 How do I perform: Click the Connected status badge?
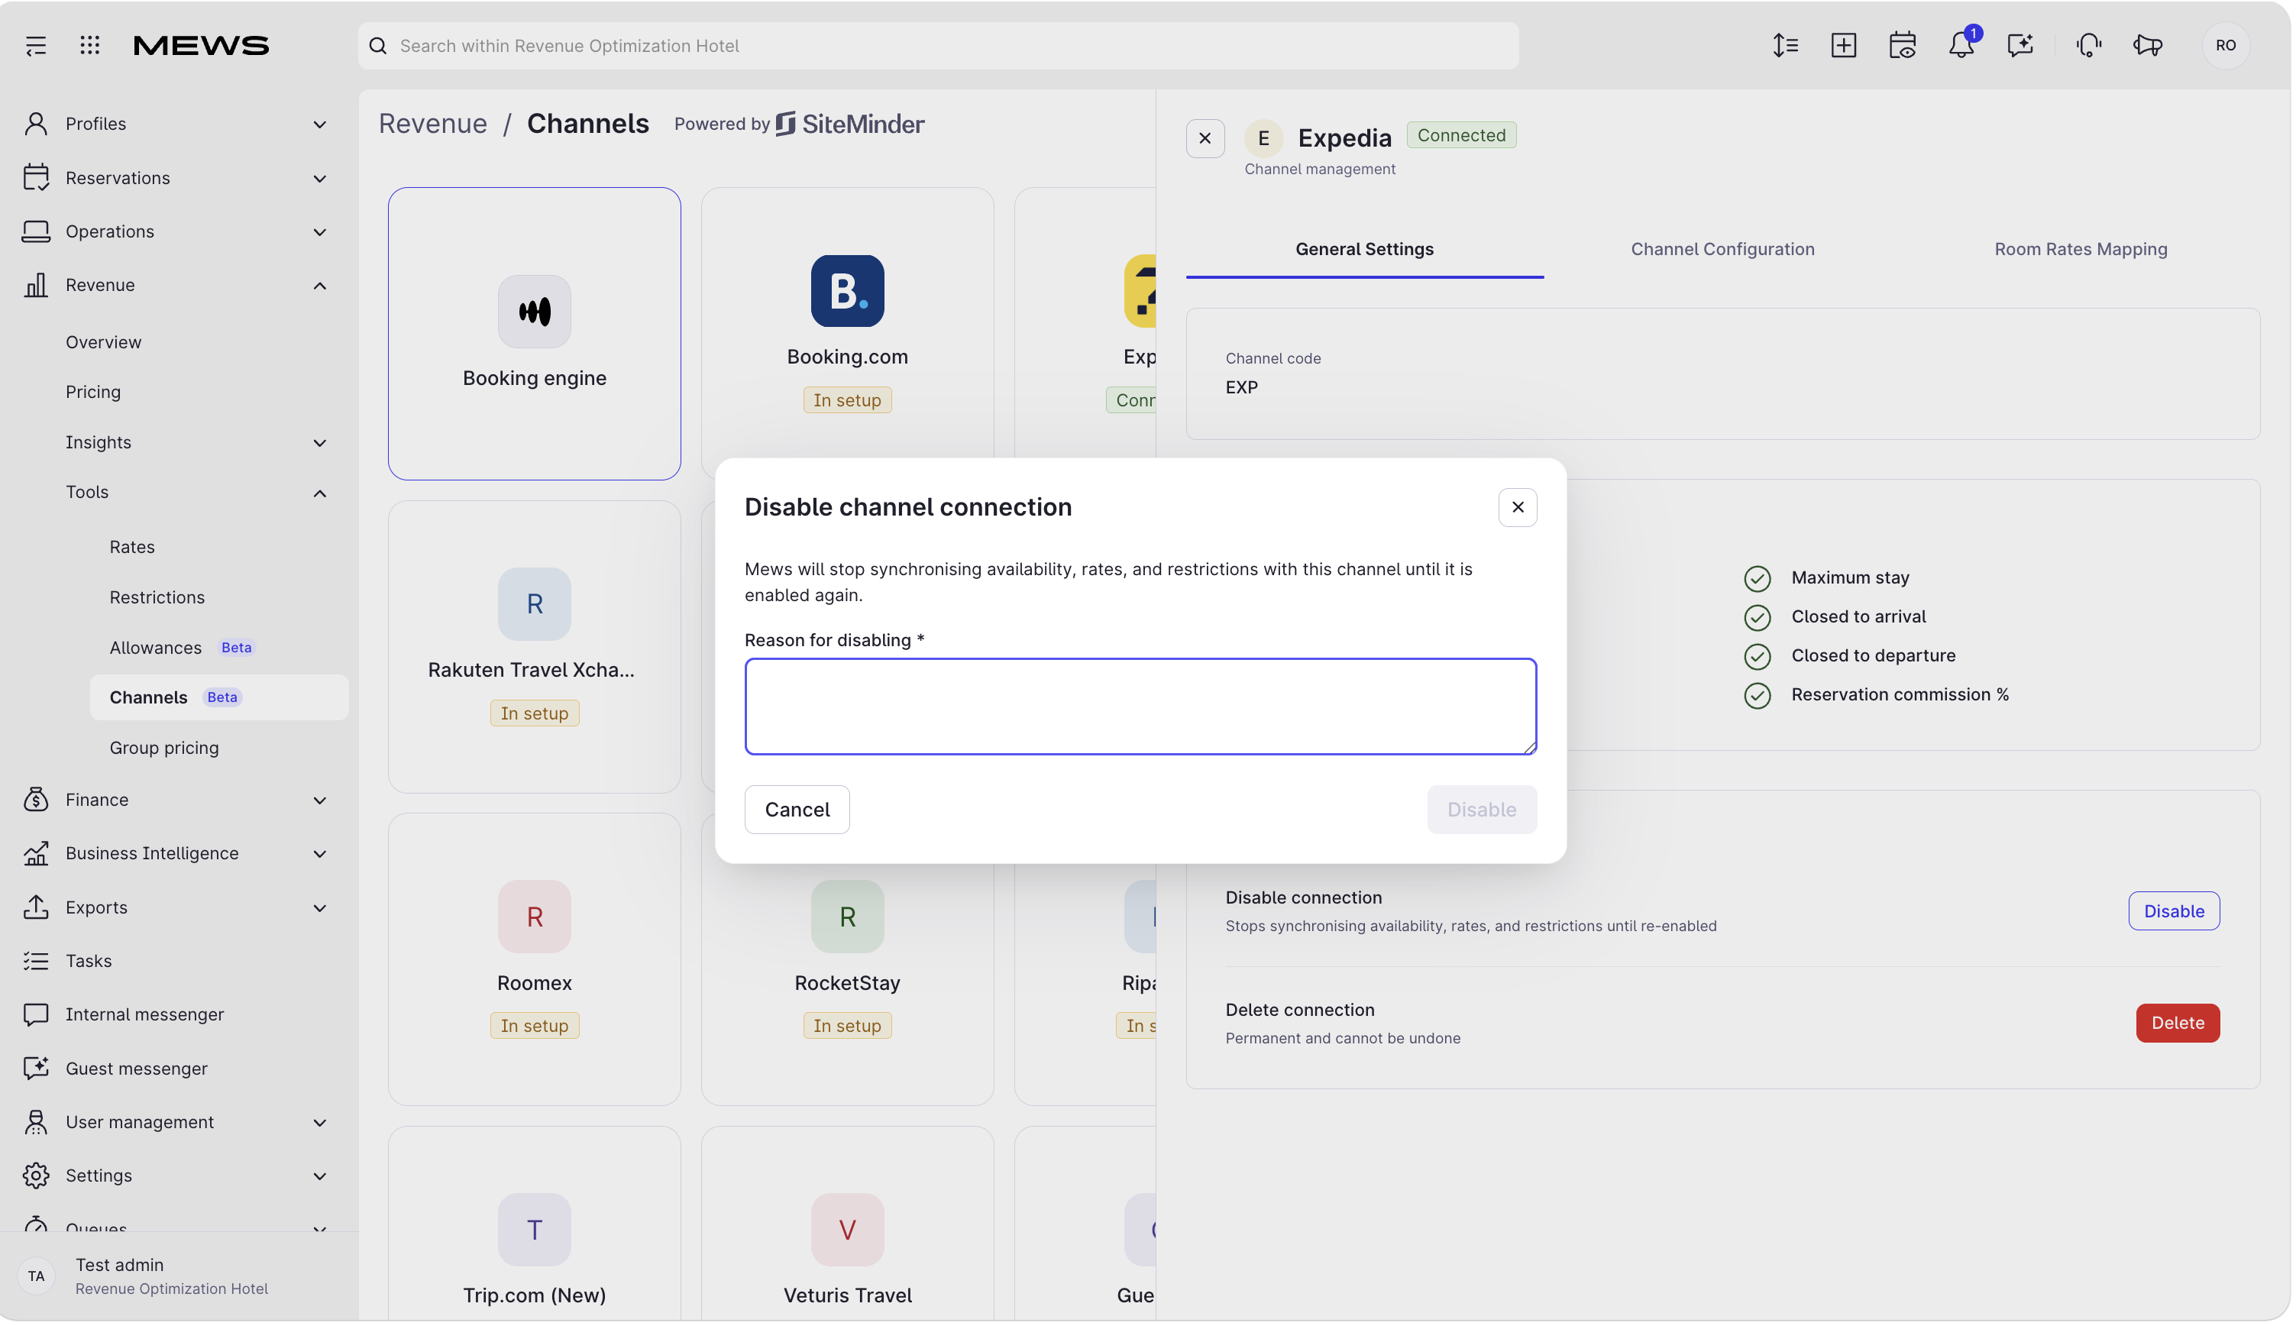click(1460, 134)
